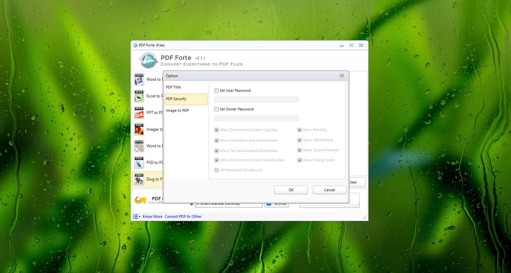Screen dimensions: 511x273
Task: Click the PDF Forte logo in header
Action: (148, 60)
